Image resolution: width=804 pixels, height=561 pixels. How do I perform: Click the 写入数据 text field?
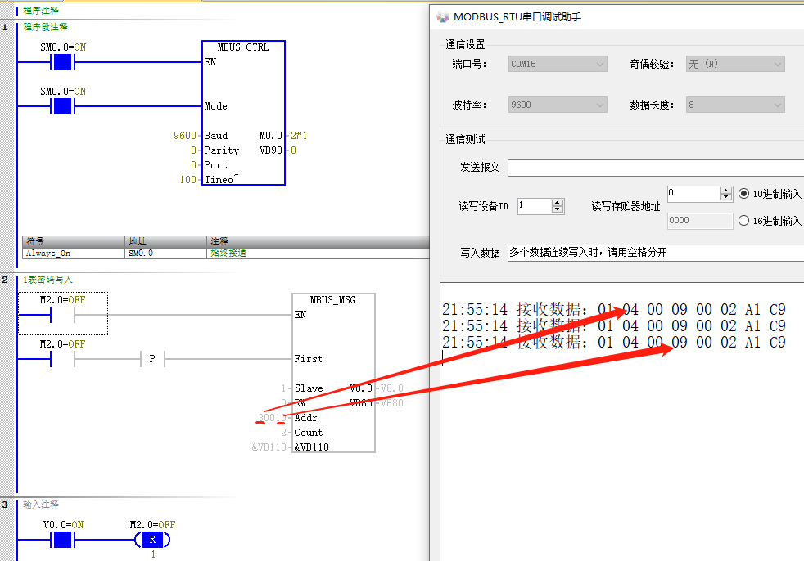pyautogui.click(x=655, y=253)
